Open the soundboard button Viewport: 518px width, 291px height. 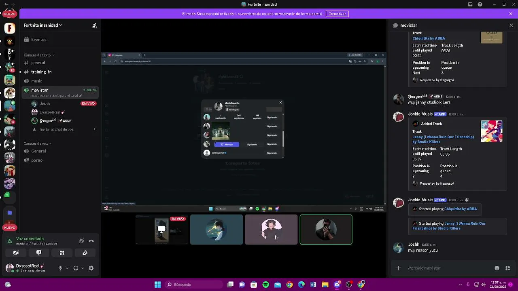pyautogui.click(x=85, y=253)
